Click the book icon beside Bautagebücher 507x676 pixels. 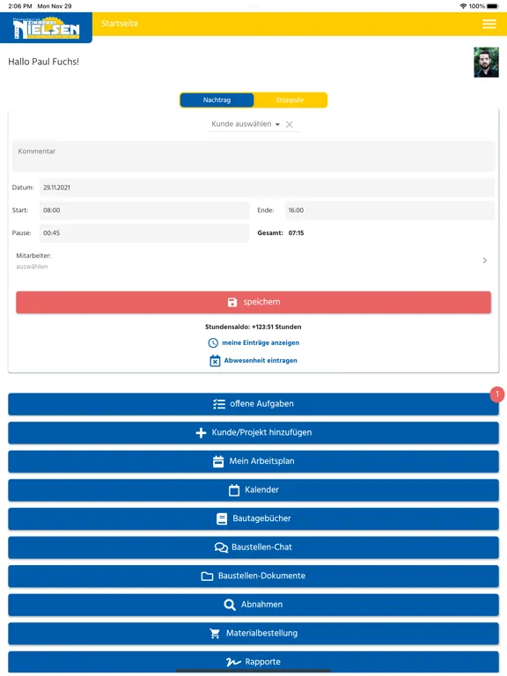pyautogui.click(x=222, y=518)
